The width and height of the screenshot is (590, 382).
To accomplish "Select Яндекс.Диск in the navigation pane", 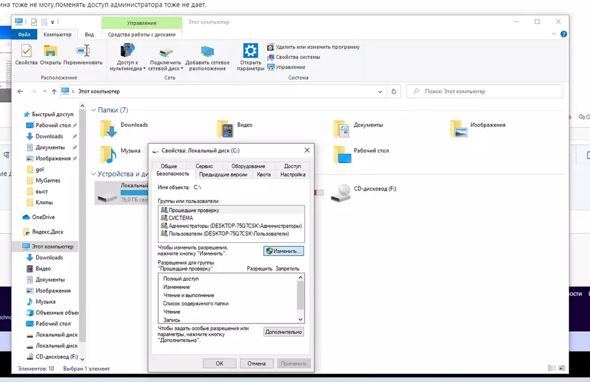I will 48,232.
